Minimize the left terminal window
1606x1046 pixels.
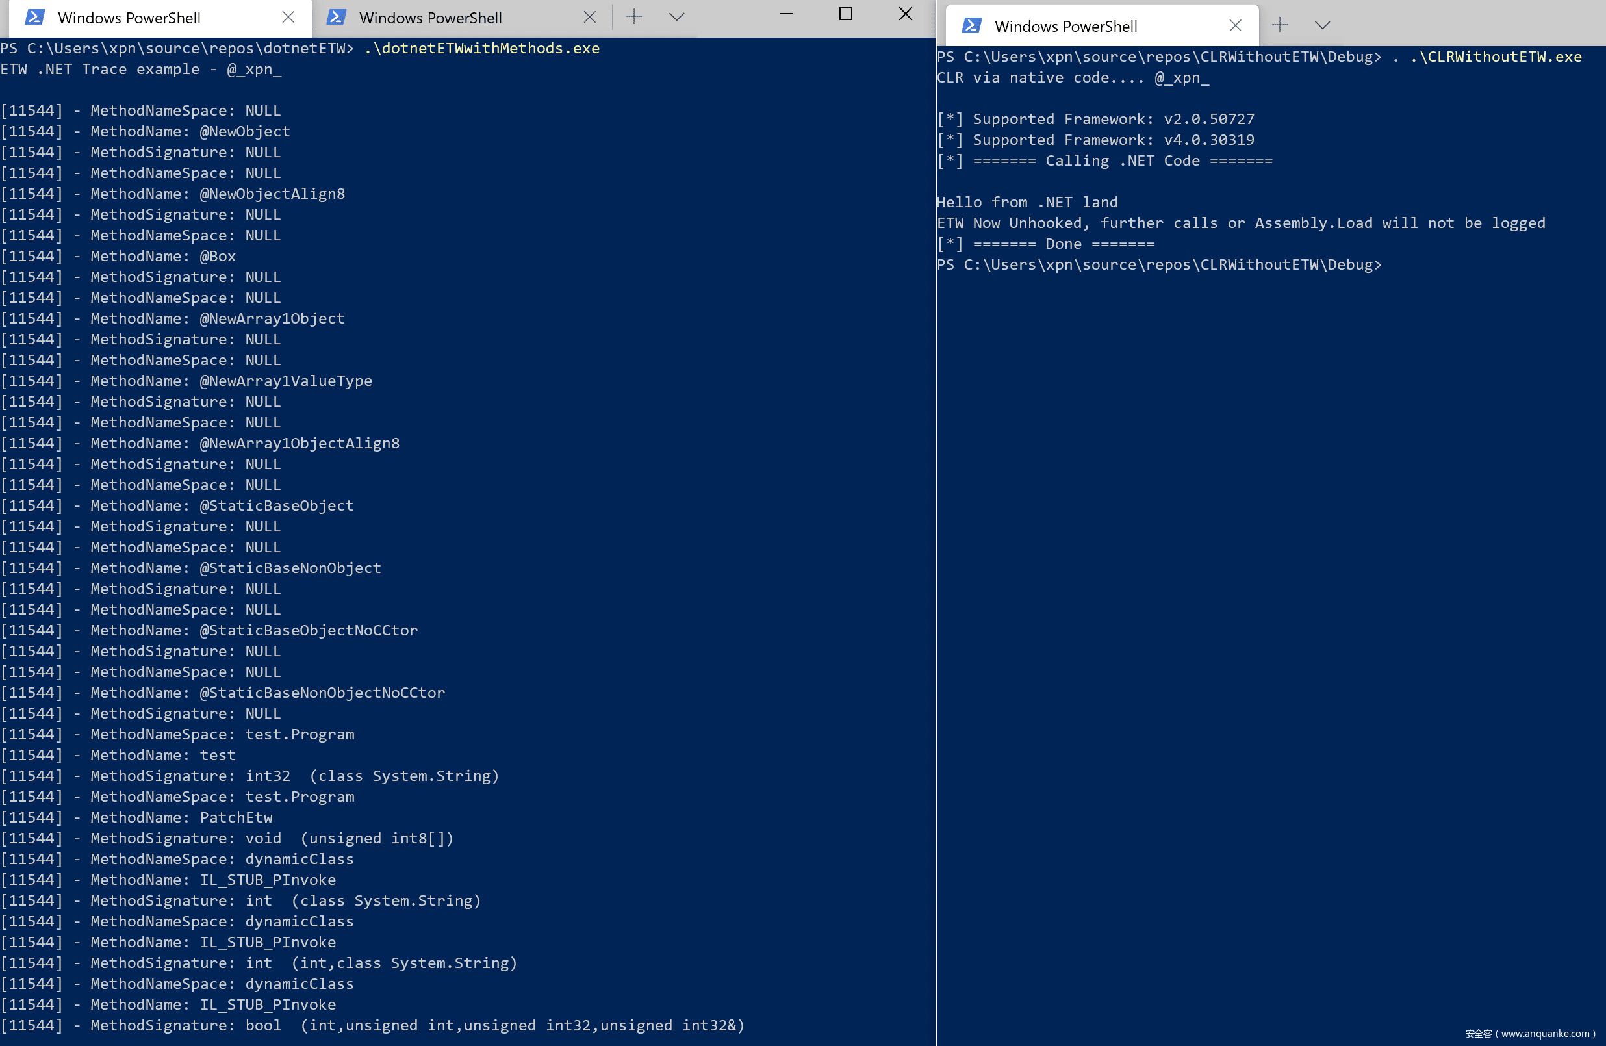pyautogui.click(x=785, y=14)
